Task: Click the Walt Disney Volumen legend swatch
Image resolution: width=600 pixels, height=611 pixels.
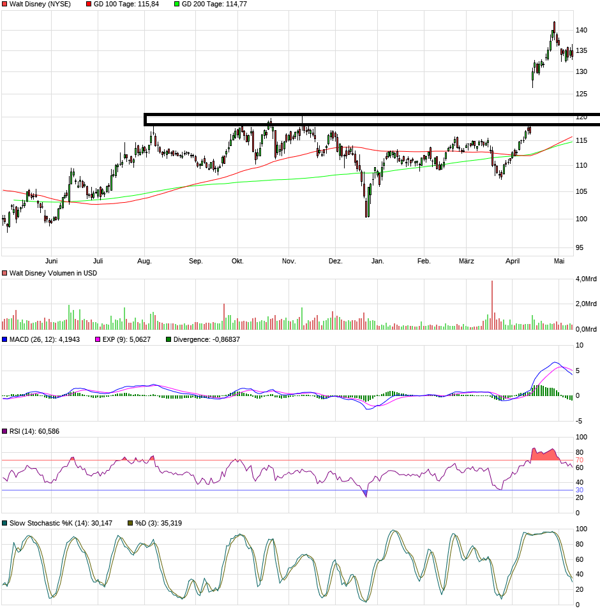Action: pyautogui.click(x=4, y=273)
